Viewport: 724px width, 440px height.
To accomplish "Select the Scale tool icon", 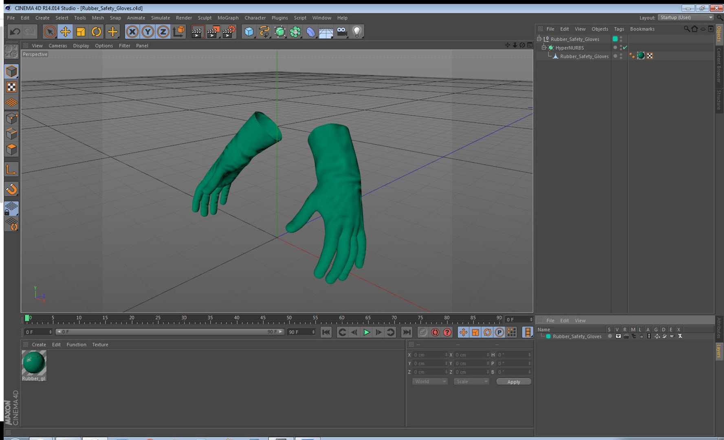I will 81,31.
